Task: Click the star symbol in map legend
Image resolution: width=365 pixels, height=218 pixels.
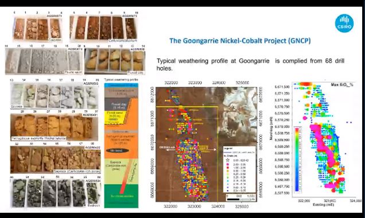Action: (228, 160)
